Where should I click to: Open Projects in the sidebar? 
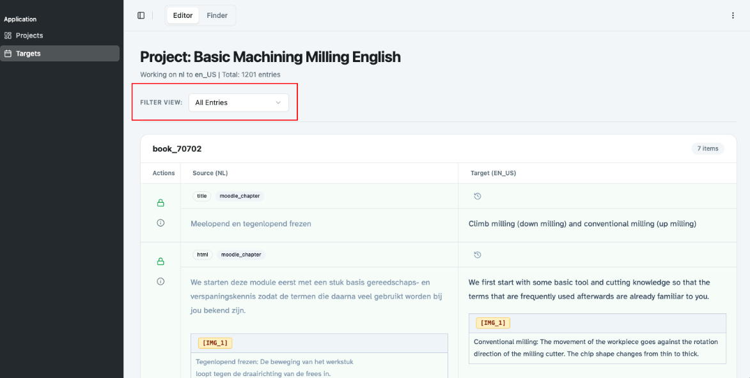click(x=60, y=35)
